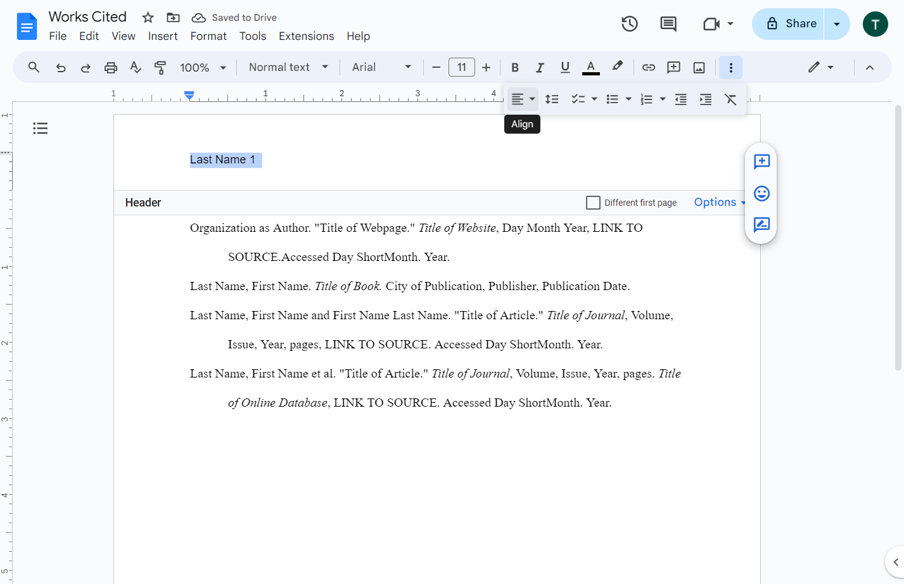Open the Format menu
This screenshot has width=904, height=584.
click(208, 36)
